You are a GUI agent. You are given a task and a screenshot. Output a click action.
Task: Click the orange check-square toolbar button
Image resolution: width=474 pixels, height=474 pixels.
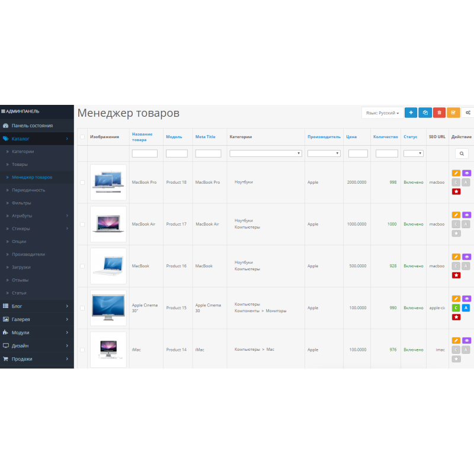click(x=453, y=113)
